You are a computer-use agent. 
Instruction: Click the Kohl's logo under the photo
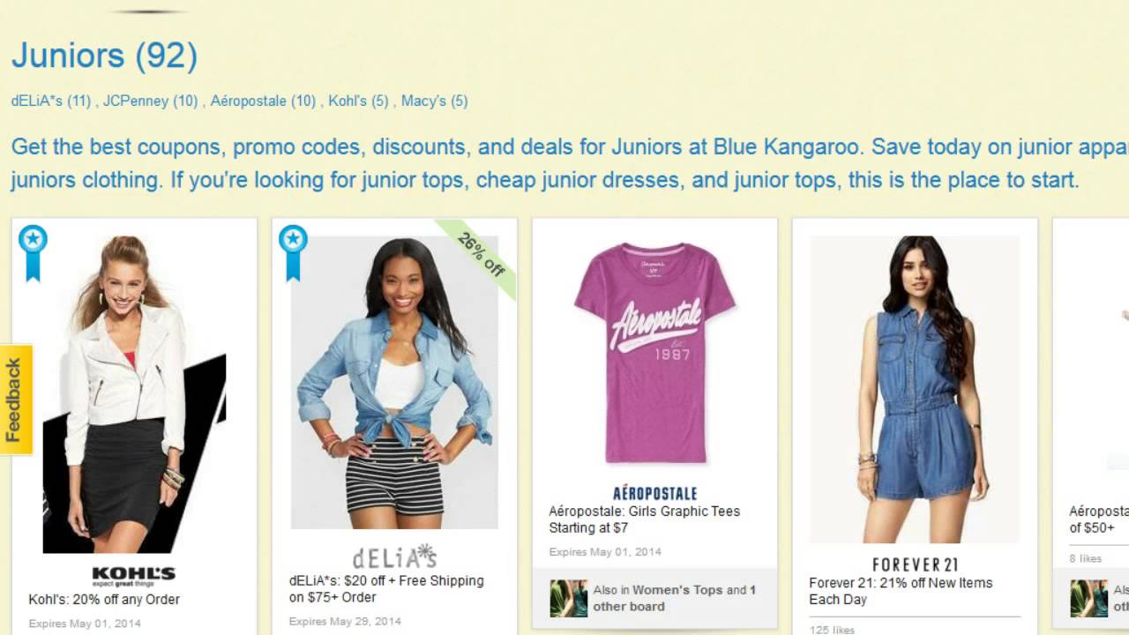(134, 578)
